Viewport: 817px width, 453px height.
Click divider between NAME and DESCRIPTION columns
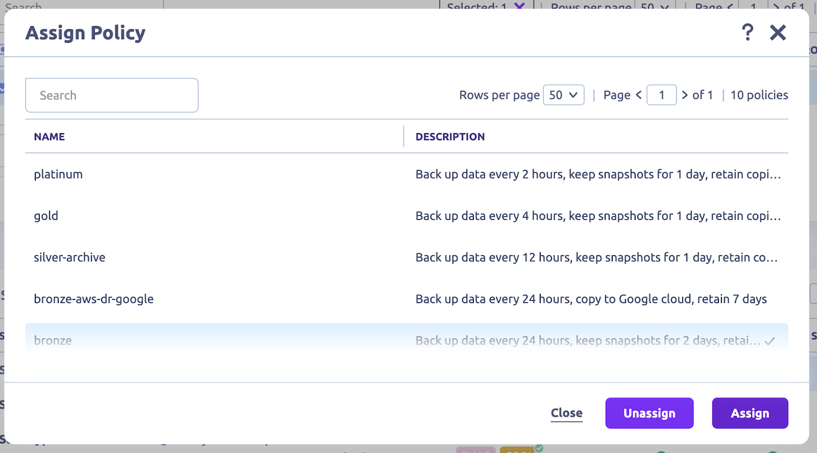pyautogui.click(x=403, y=137)
